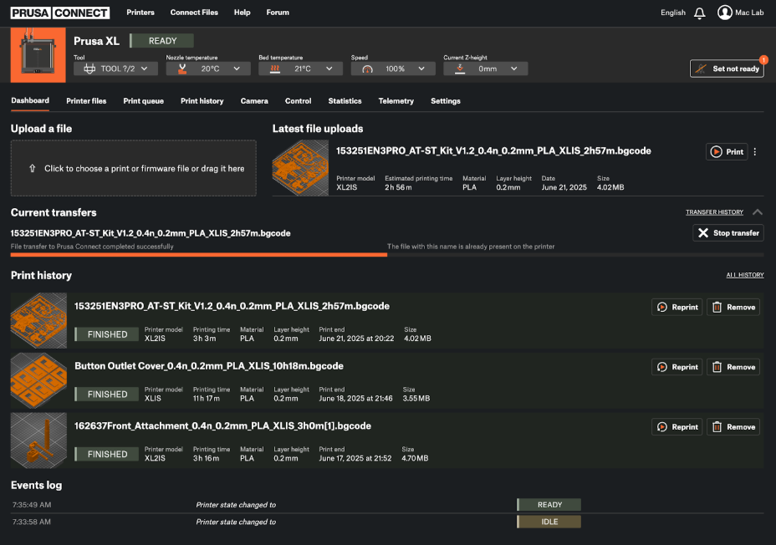776x545 pixels.
Task: Click the file transfer progress bar
Action: (x=198, y=255)
